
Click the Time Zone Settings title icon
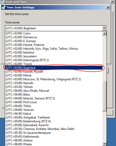(x=4, y=7)
